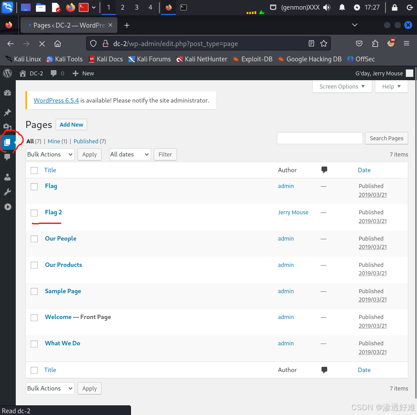Toggle reader view icon in address bar
The image size is (417, 415).
tap(311, 43)
